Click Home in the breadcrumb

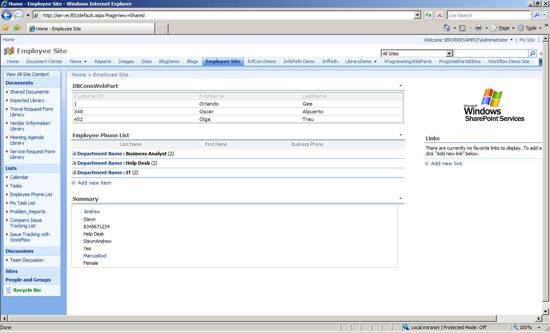point(79,75)
